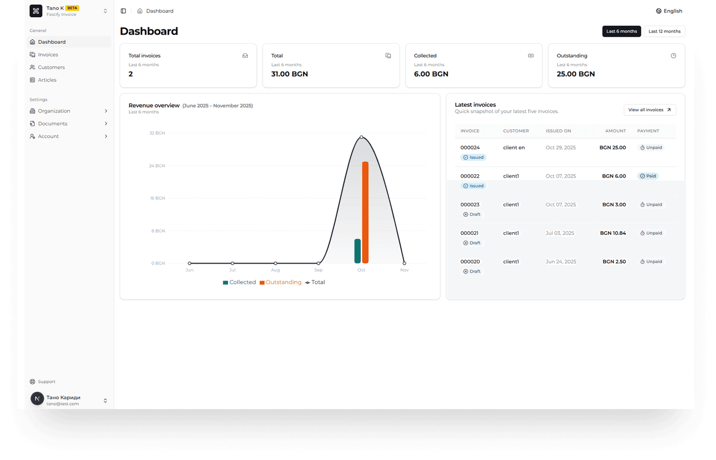This screenshot has height=460, width=716.
Task: Click the amount BGN 10.84
Action: (613, 233)
